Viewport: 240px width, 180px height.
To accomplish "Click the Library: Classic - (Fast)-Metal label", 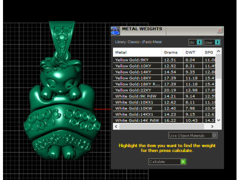I will [x=138, y=42].
